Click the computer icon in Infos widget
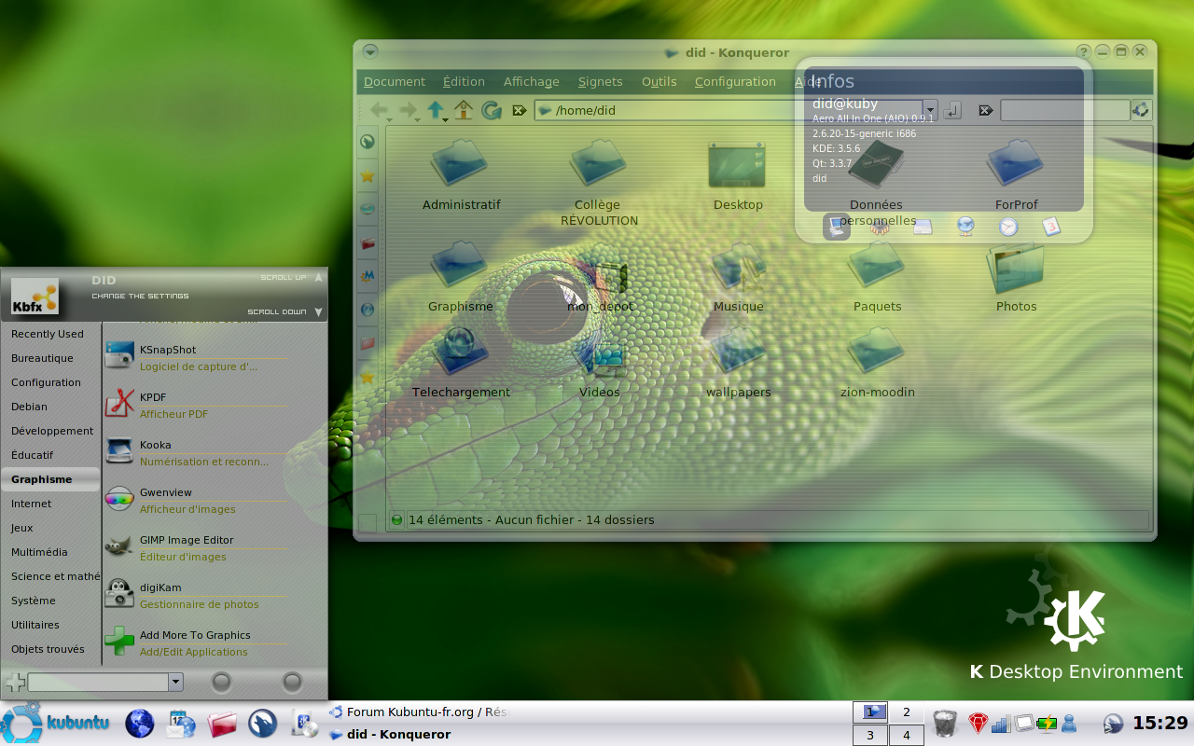Screen dimensions: 1194x746 tap(837, 227)
